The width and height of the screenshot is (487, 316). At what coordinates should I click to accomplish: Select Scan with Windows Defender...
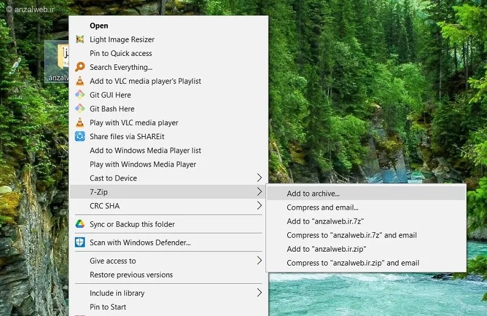pos(169,242)
